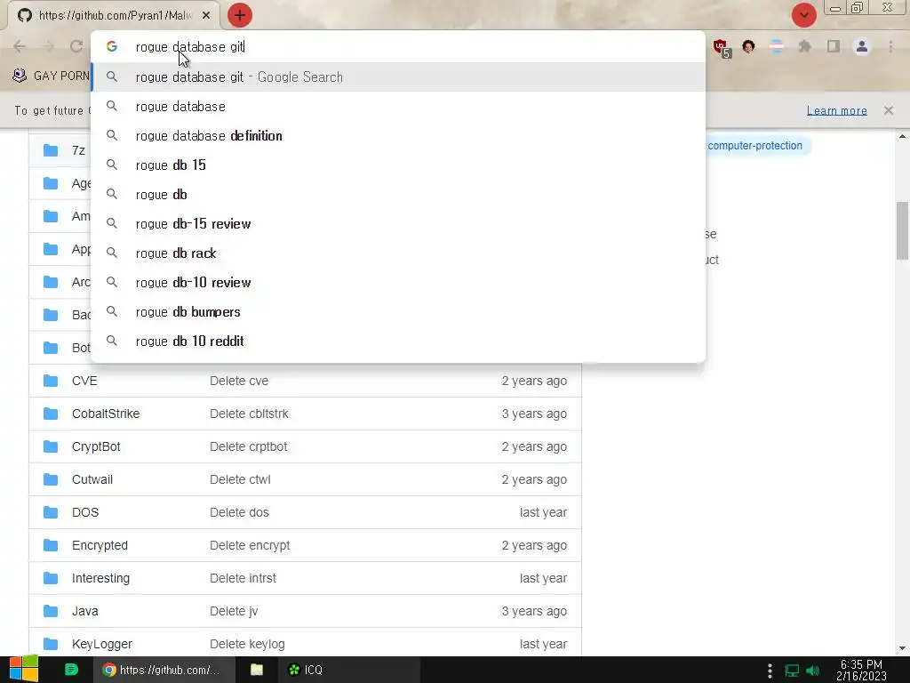Open the DOS folder
The height and width of the screenshot is (683, 910).
pyautogui.click(x=85, y=512)
